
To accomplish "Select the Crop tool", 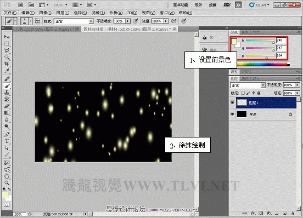I will (x=7, y=64).
